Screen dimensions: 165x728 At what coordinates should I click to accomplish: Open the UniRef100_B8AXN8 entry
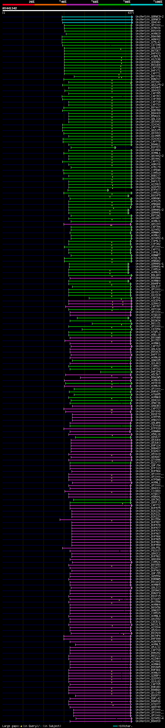coord(148,36)
